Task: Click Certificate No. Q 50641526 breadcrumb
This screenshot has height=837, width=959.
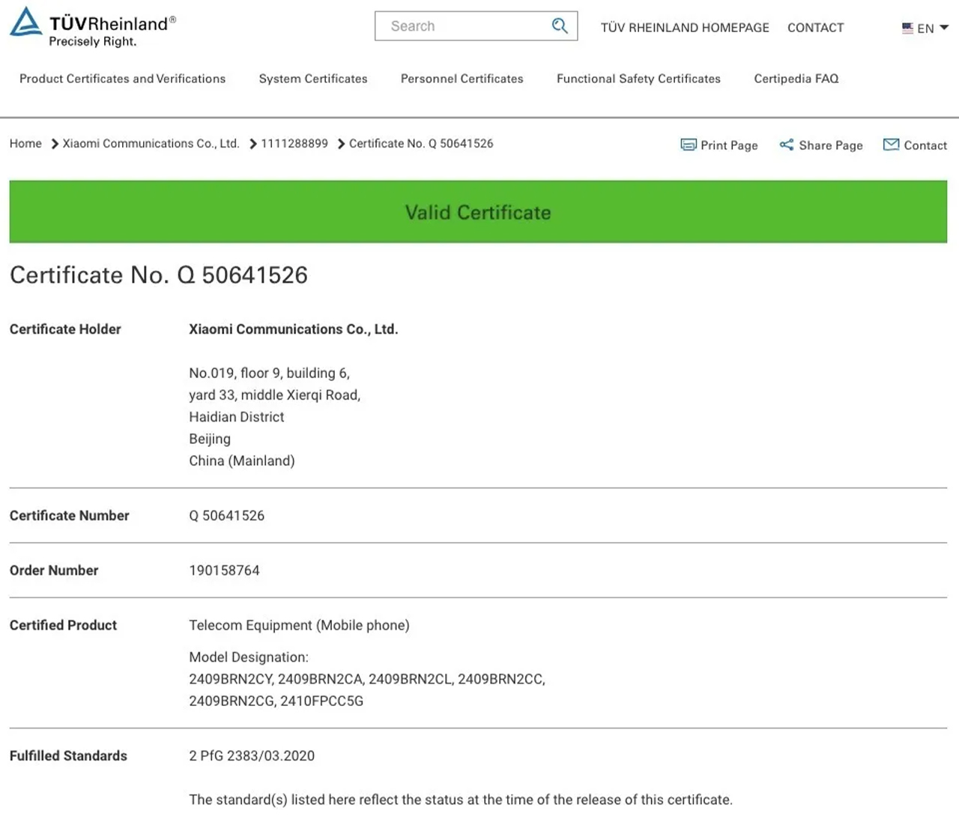Action: (420, 144)
